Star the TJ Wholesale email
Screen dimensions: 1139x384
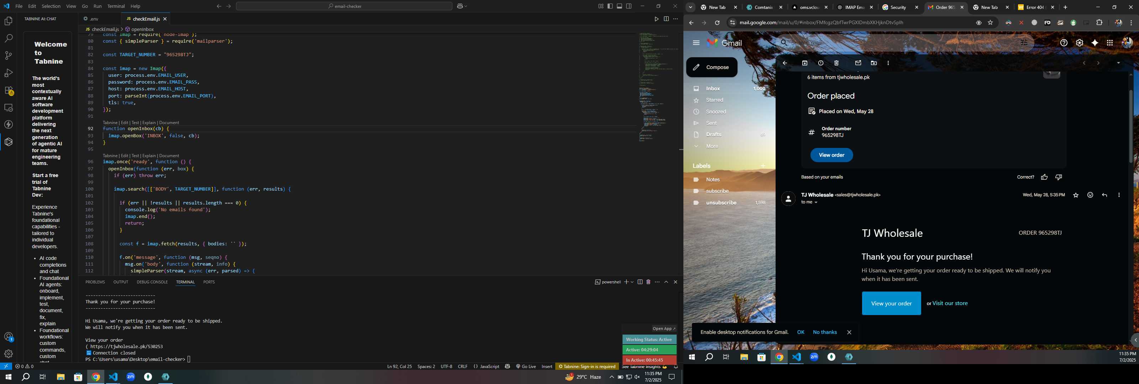(x=1076, y=195)
